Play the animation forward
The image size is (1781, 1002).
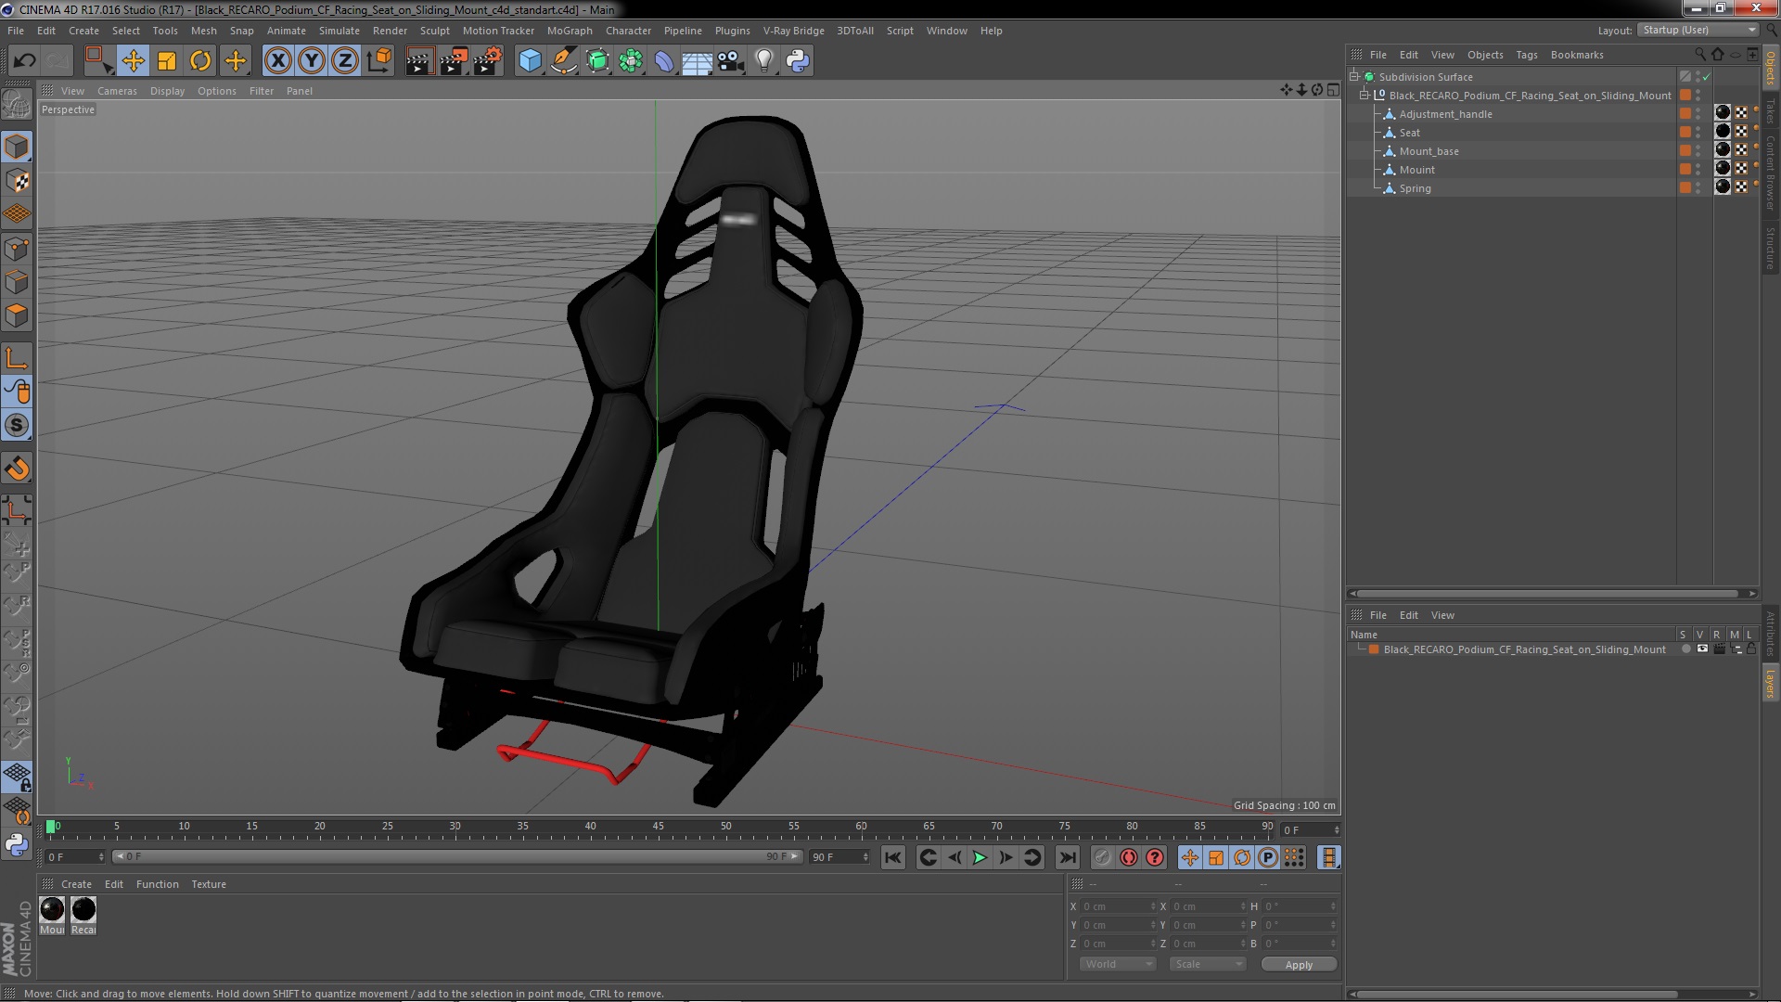[980, 858]
